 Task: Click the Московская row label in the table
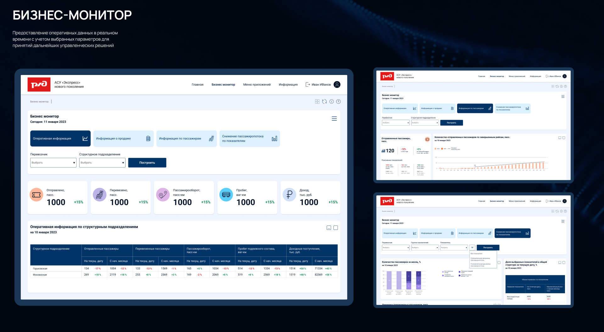tap(40, 275)
